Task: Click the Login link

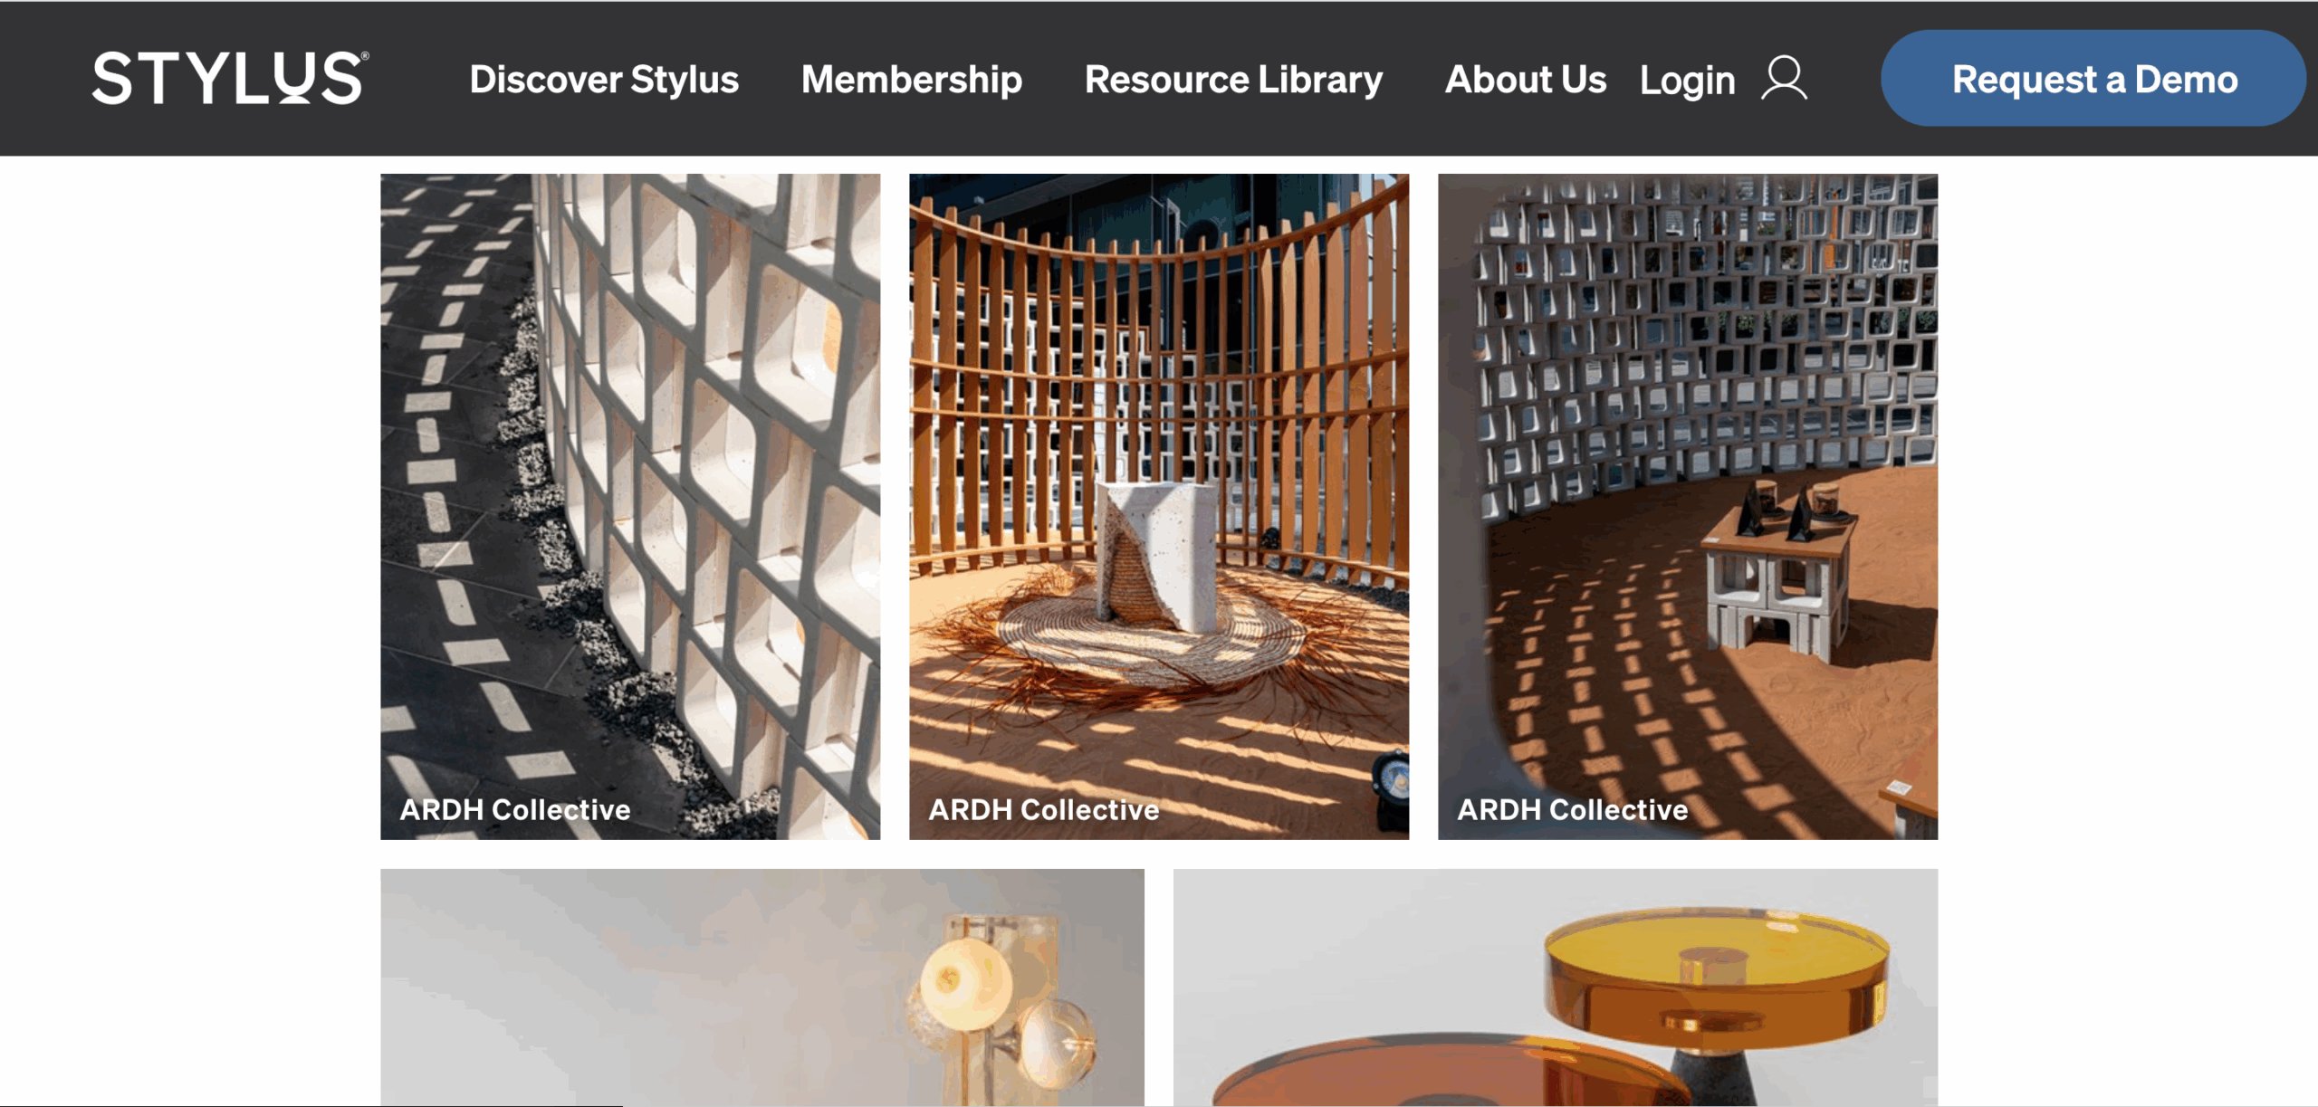Action: pyautogui.click(x=1688, y=81)
